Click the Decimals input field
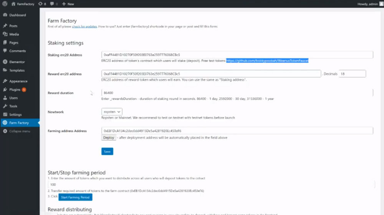384x215 pixels. point(352,74)
